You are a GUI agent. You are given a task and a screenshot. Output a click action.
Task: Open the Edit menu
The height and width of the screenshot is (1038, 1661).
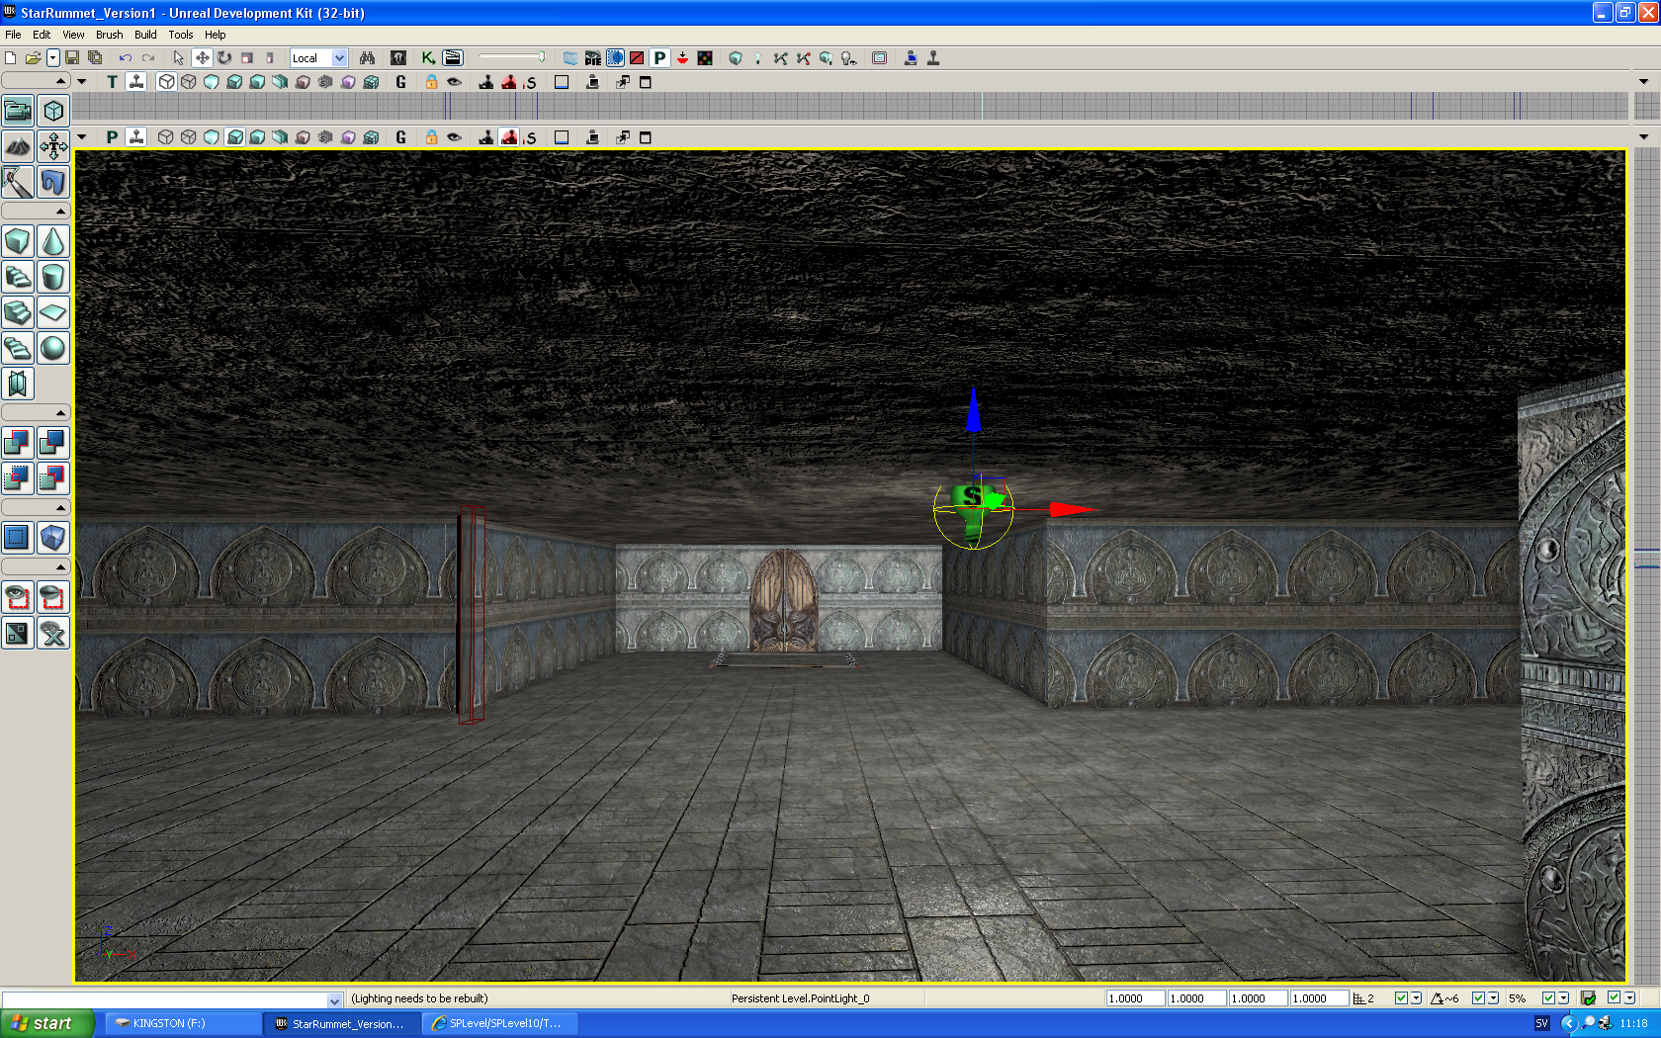[x=42, y=35]
